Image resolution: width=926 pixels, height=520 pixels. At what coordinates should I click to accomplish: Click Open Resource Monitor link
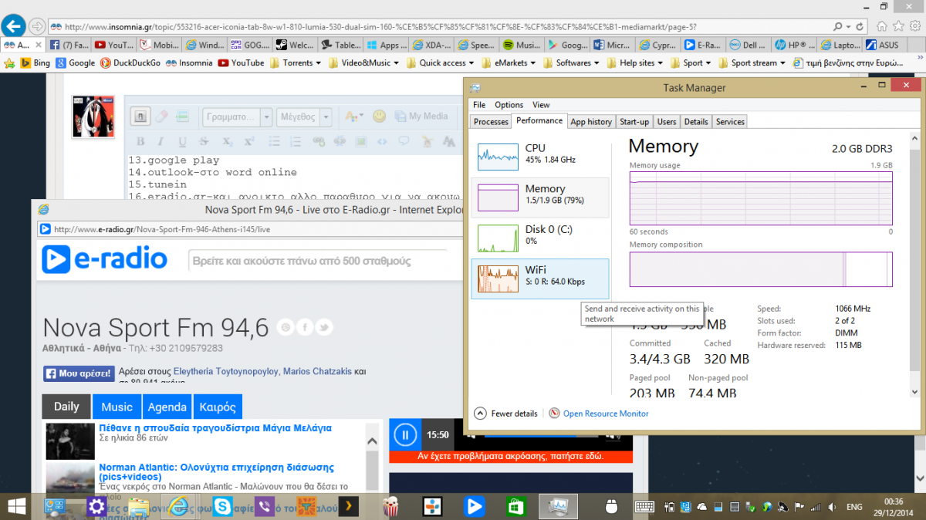tap(606, 414)
